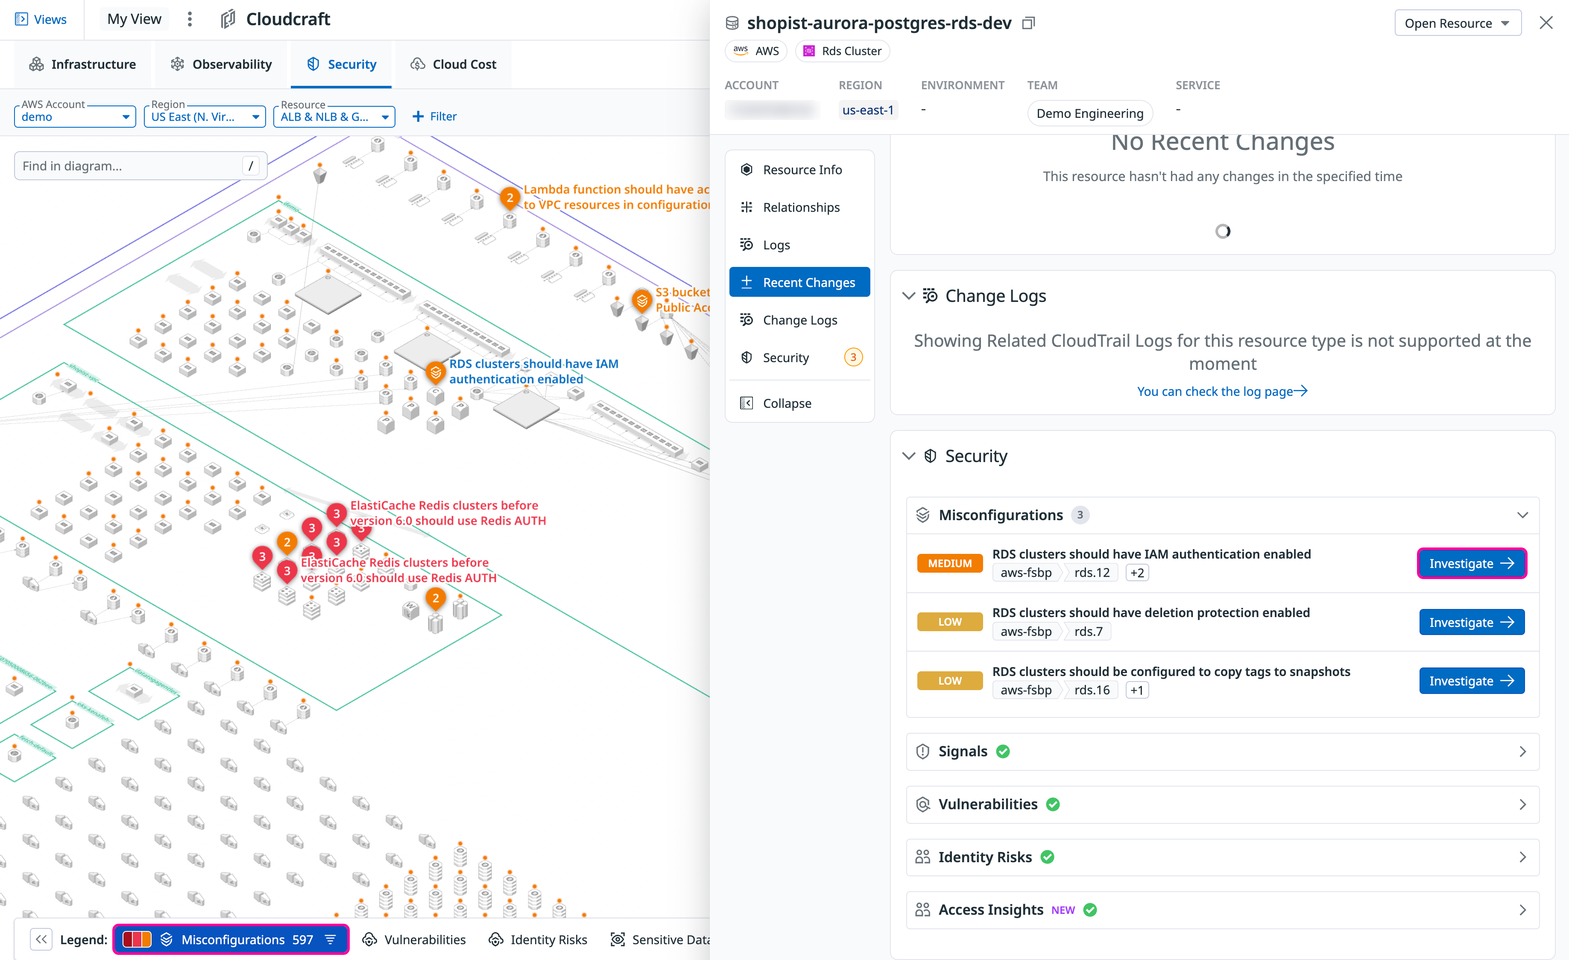Click the Security count badge 3
This screenshot has height=960, width=1569.
pyautogui.click(x=853, y=357)
